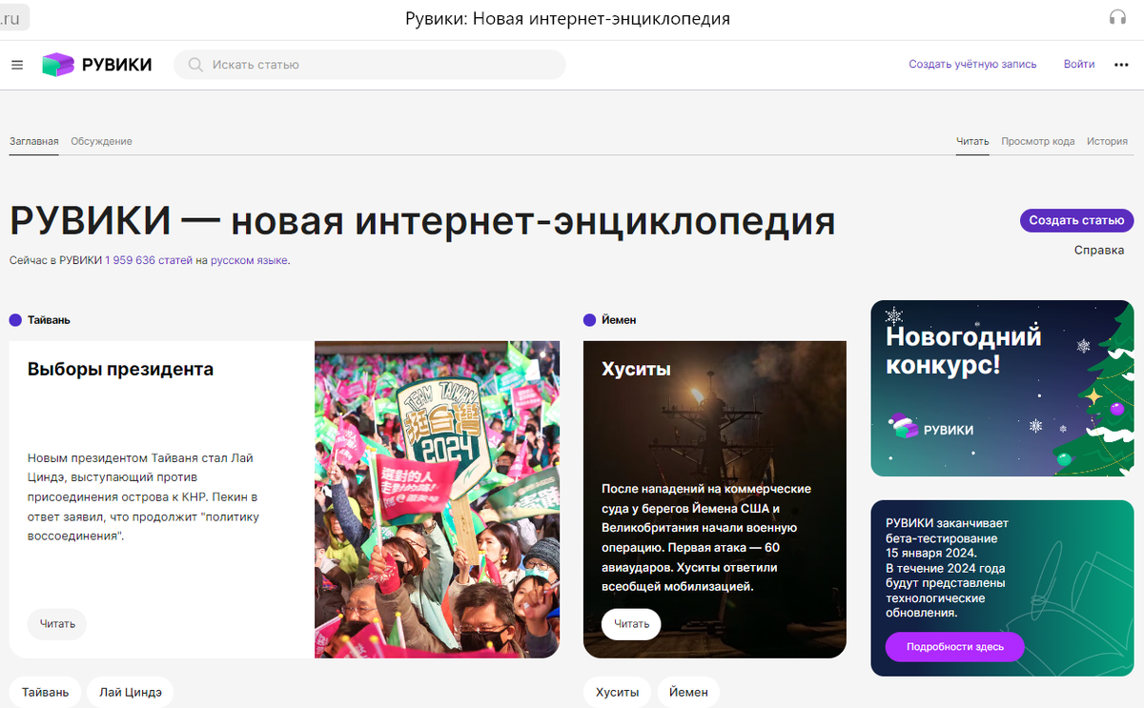Click Создать учётную запись link

[x=972, y=65]
